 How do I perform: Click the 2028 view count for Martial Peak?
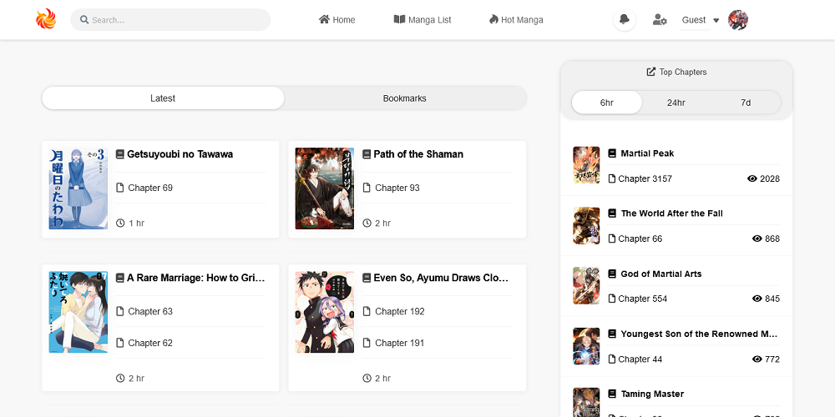point(770,178)
